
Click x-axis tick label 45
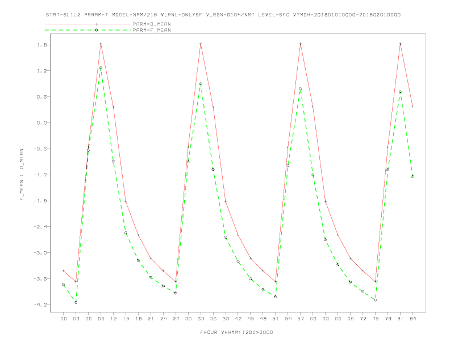tap(251, 319)
